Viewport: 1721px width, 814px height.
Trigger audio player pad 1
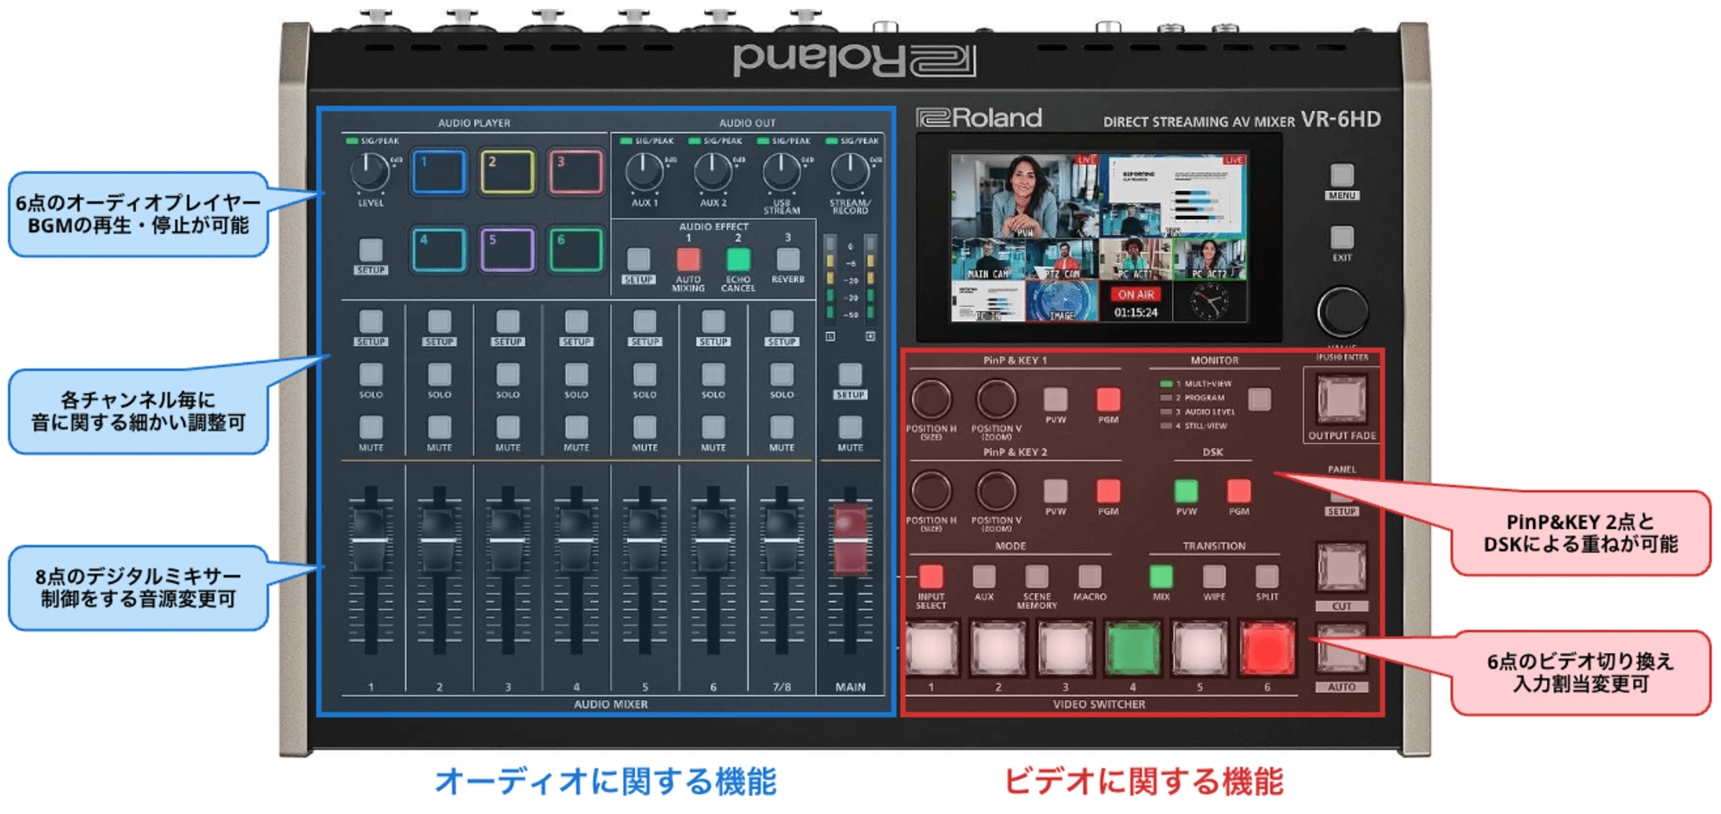[439, 171]
